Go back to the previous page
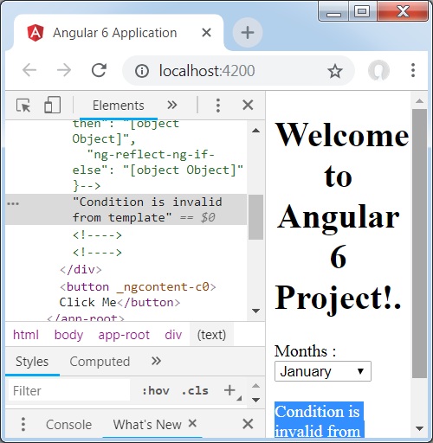The image size is (433, 443). coord(29,70)
